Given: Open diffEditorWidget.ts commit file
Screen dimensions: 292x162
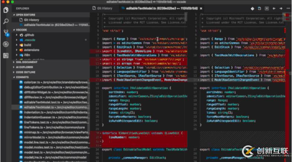Looking at the screenshot, I should [51, 92].
